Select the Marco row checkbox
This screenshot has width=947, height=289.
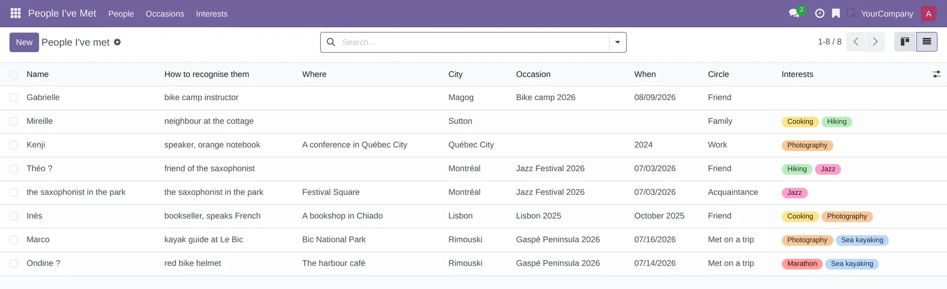tap(14, 240)
